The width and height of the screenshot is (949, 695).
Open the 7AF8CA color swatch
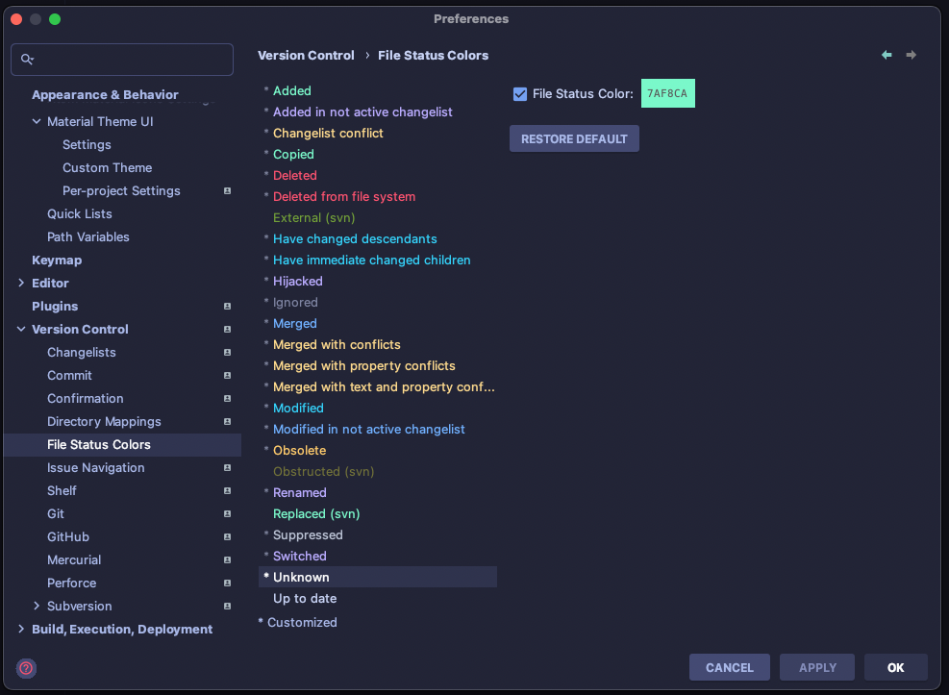coord(667,94)
